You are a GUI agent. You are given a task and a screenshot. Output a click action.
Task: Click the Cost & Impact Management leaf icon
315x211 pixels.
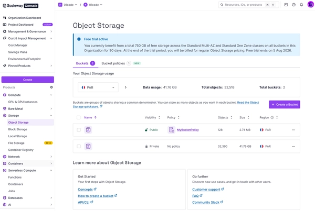click(5, 38)
